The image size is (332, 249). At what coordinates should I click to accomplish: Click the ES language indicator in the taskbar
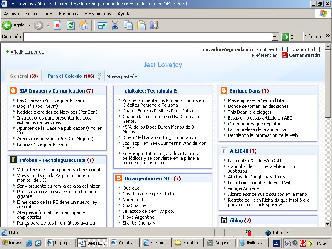coord(276,243)
